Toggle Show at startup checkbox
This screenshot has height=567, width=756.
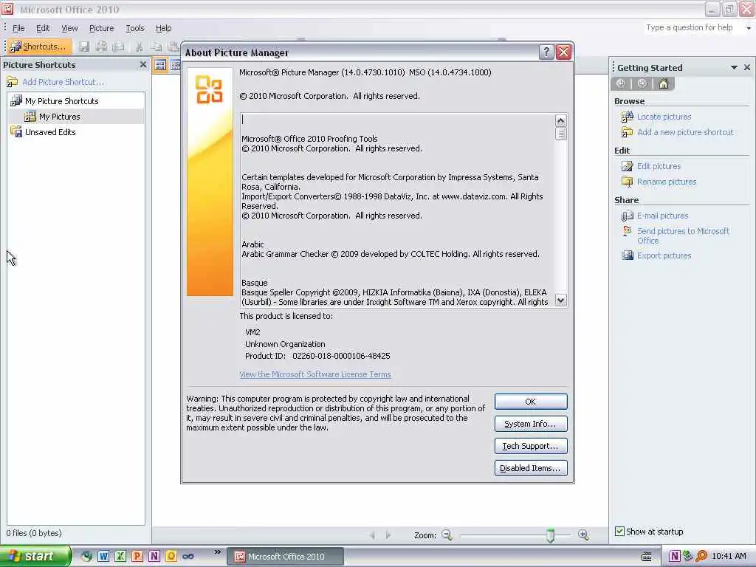point(619,532)
